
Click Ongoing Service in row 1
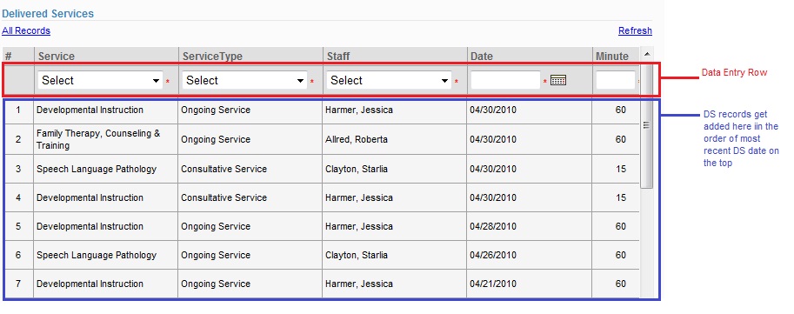(x=216, y=110)
